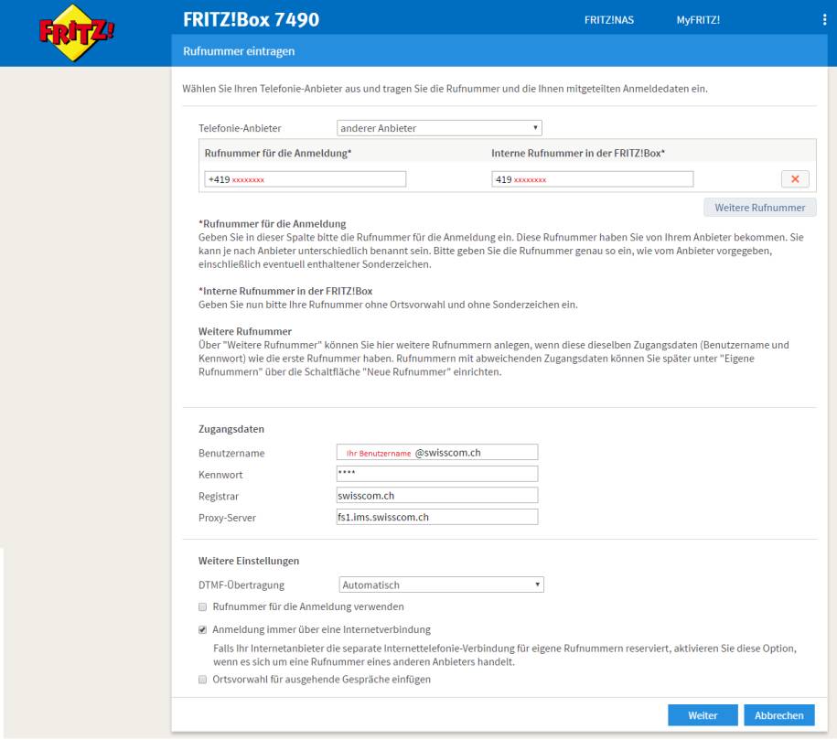
Task: Click the Telefonie-Anbieter label
Action: tap(240, 128)
